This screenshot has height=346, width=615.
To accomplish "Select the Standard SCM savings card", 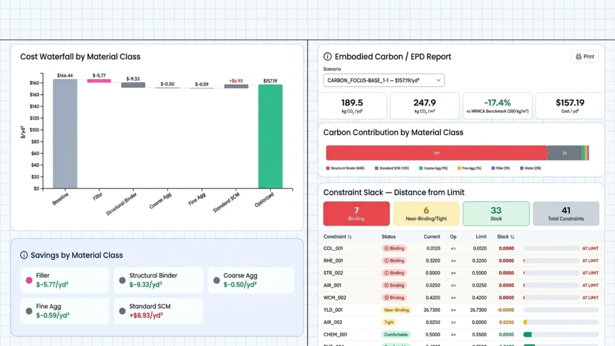I will click(x=159, y=311).
